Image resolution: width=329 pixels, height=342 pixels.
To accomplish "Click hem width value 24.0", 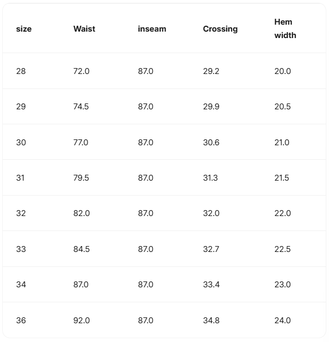I will pyautogui.click(x=282, y=321).
